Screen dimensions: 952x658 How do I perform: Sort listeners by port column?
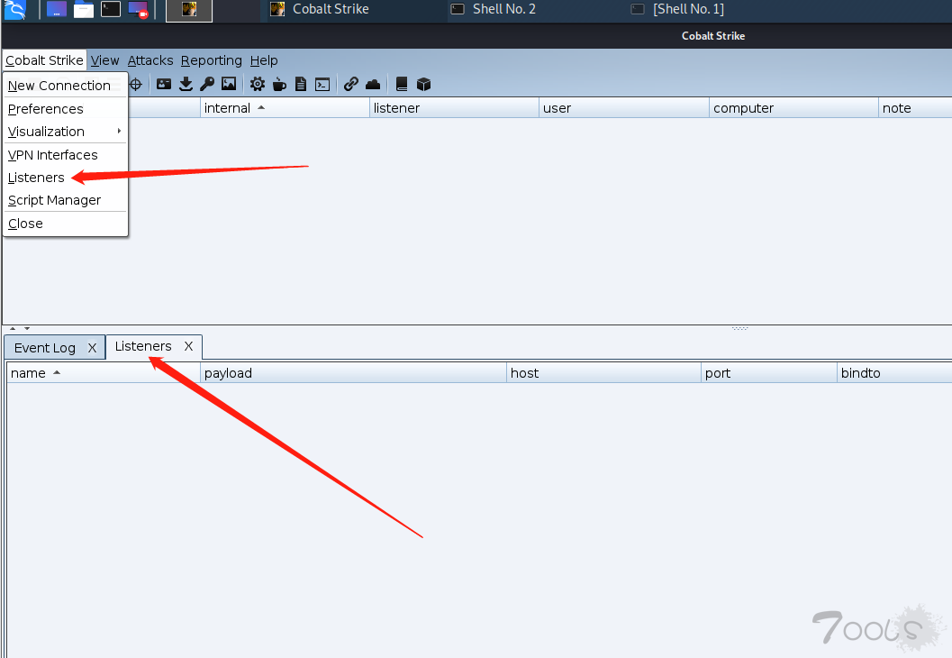coord(768,373)
